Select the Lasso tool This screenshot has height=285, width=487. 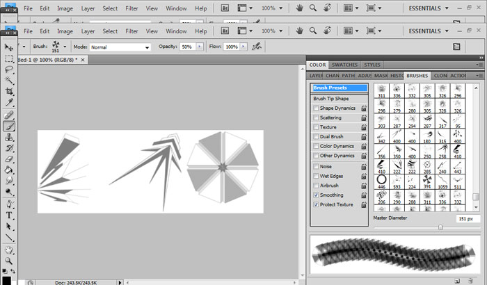pos(9,70)
